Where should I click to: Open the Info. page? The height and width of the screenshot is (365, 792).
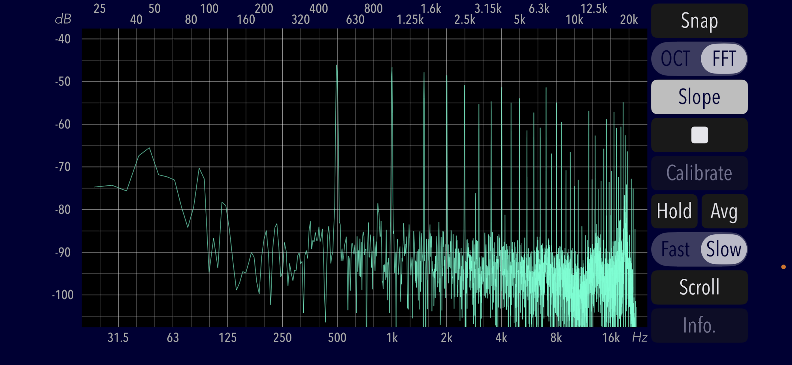pos(699,325)
